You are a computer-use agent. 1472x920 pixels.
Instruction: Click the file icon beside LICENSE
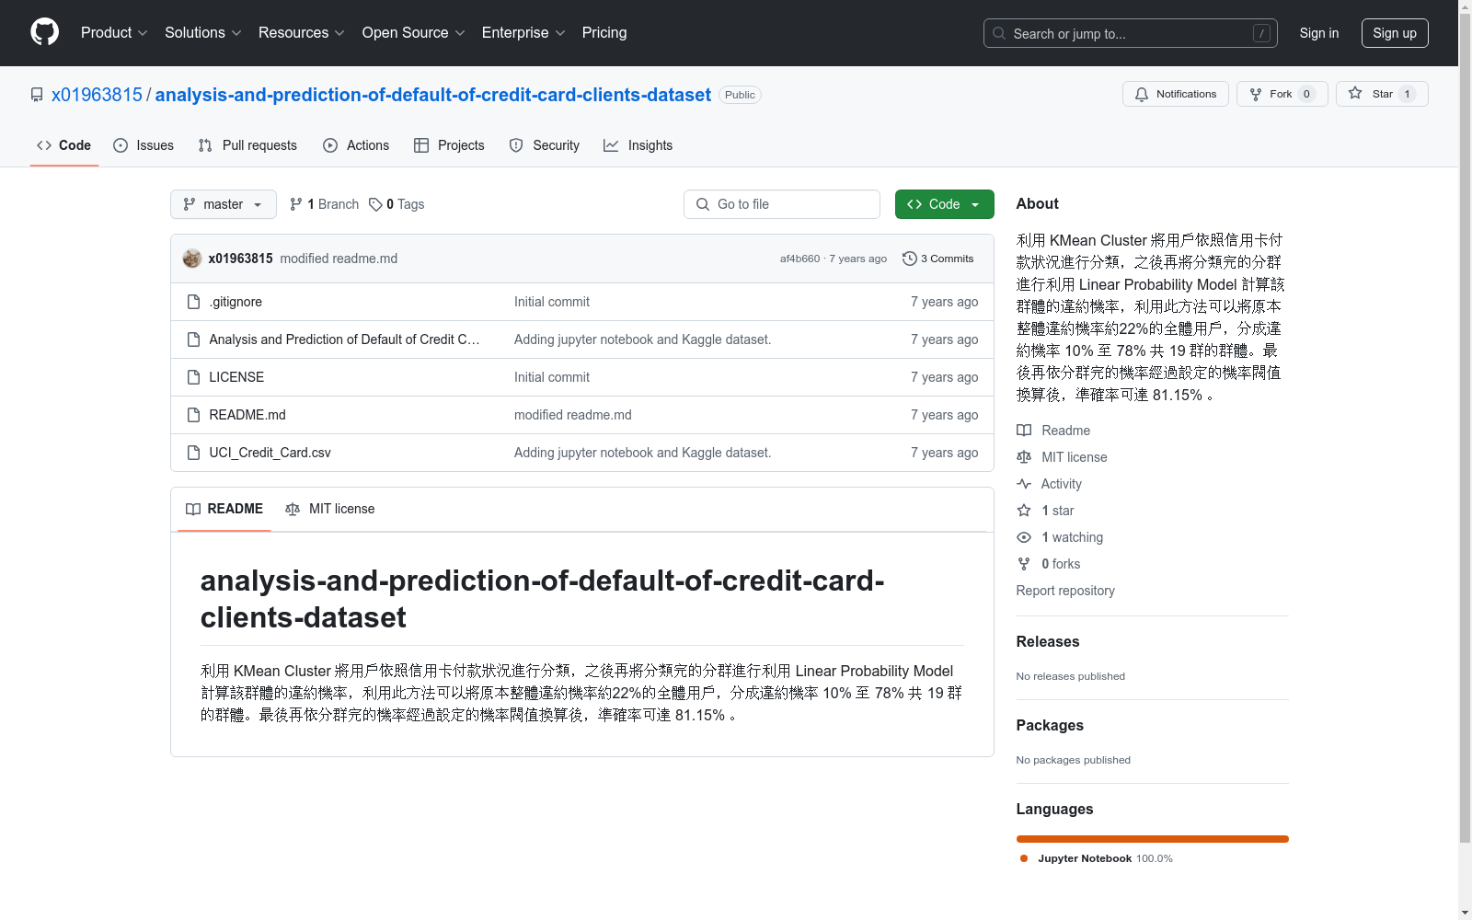(193, 377)
